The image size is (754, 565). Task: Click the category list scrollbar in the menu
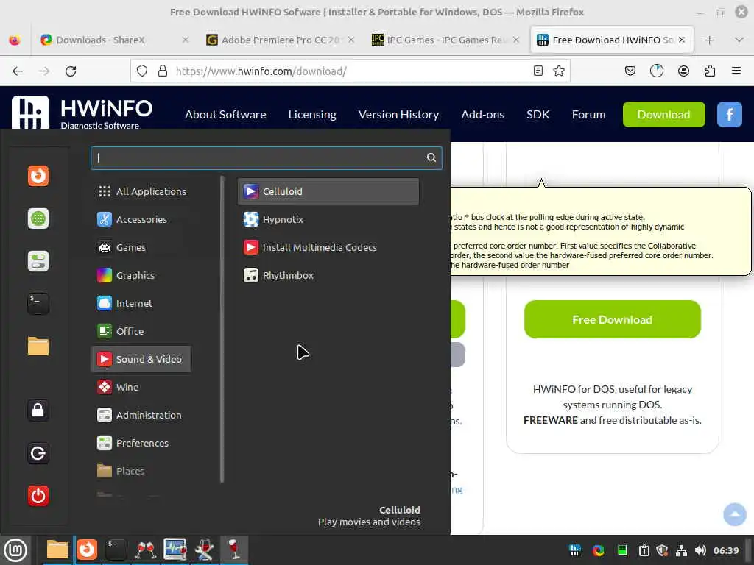[222, 329]
